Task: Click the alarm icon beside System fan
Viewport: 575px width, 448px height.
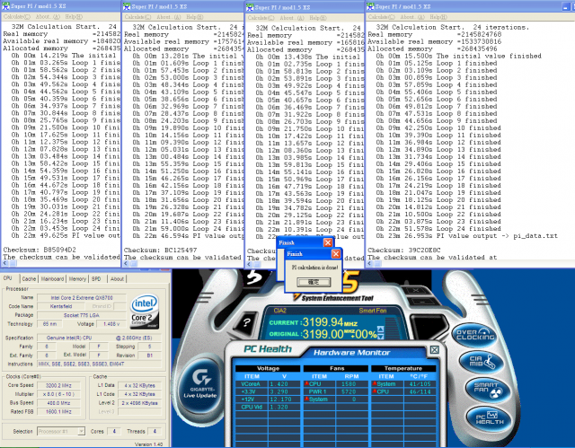Action: (x=306, y=399)
